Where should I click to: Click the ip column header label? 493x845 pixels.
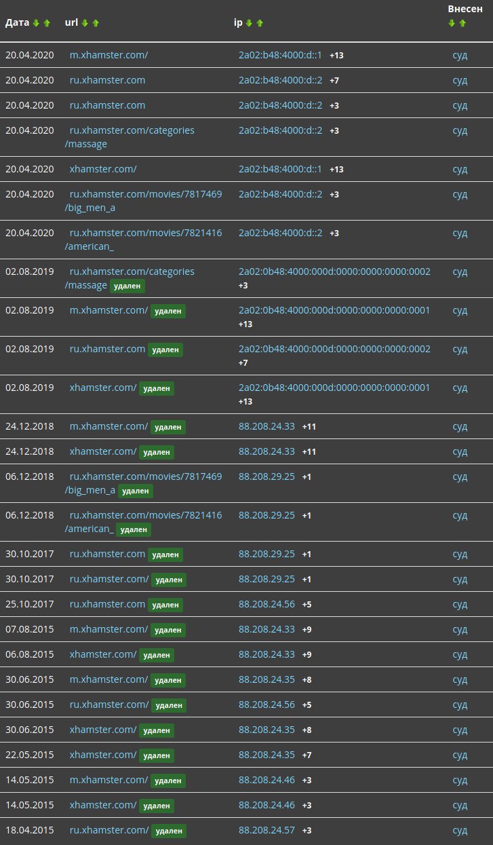coord(238,23)
